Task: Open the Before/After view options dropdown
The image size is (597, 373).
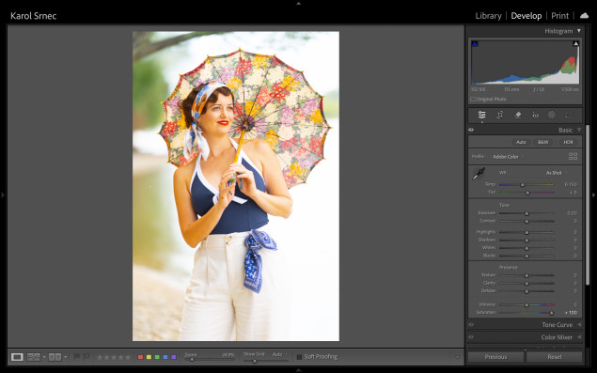Action: coord(66,357)
